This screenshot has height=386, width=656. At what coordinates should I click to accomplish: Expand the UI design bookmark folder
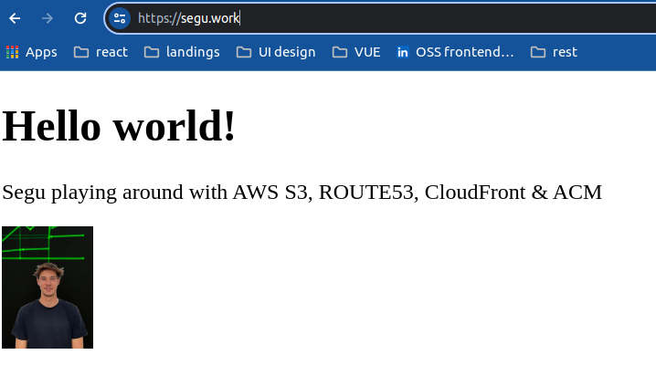(x=286, y=52)
